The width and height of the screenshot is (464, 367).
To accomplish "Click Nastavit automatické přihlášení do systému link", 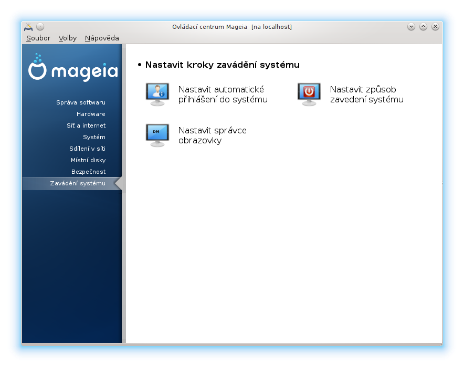I will (223, 95).
